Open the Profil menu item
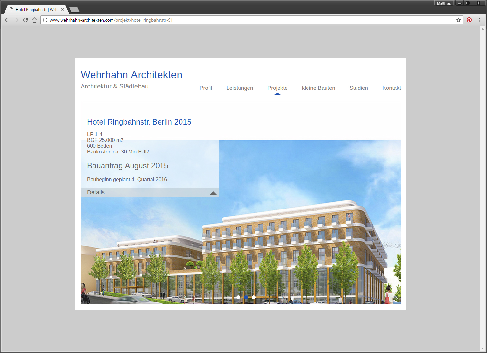This screenshot has height=353, width=487. point(206,88)
